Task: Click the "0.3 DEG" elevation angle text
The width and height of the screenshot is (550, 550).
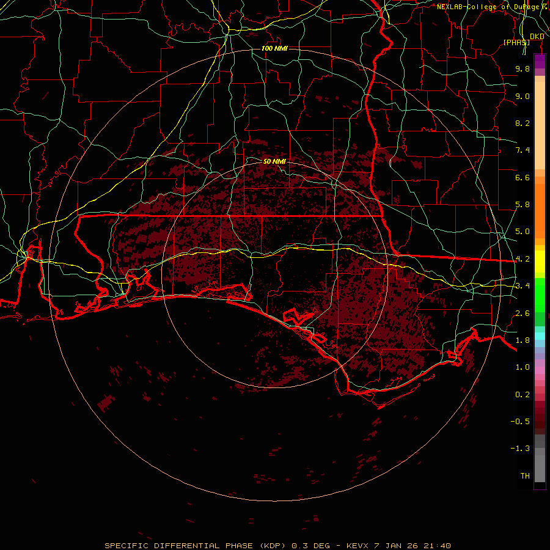Action: [311, 546]
